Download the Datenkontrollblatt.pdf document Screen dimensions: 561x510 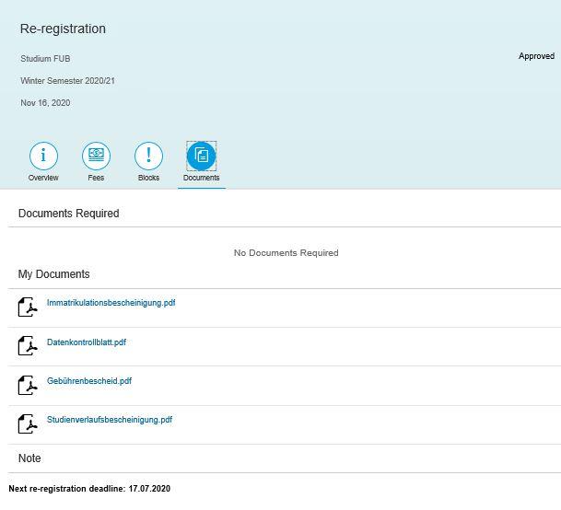pos(87,342)
